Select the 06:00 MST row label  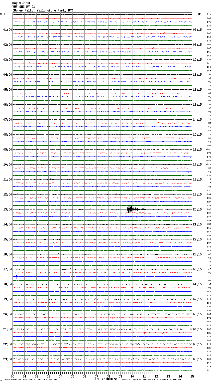8,105
